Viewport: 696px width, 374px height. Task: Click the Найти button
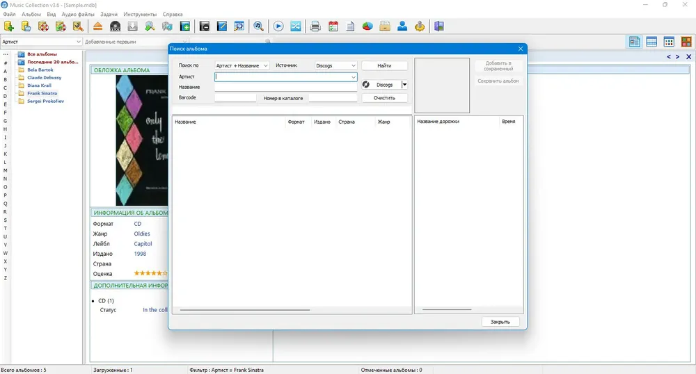pos(384,65)
